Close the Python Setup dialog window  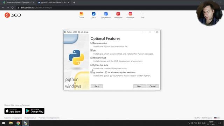click(x=157, y=32)
